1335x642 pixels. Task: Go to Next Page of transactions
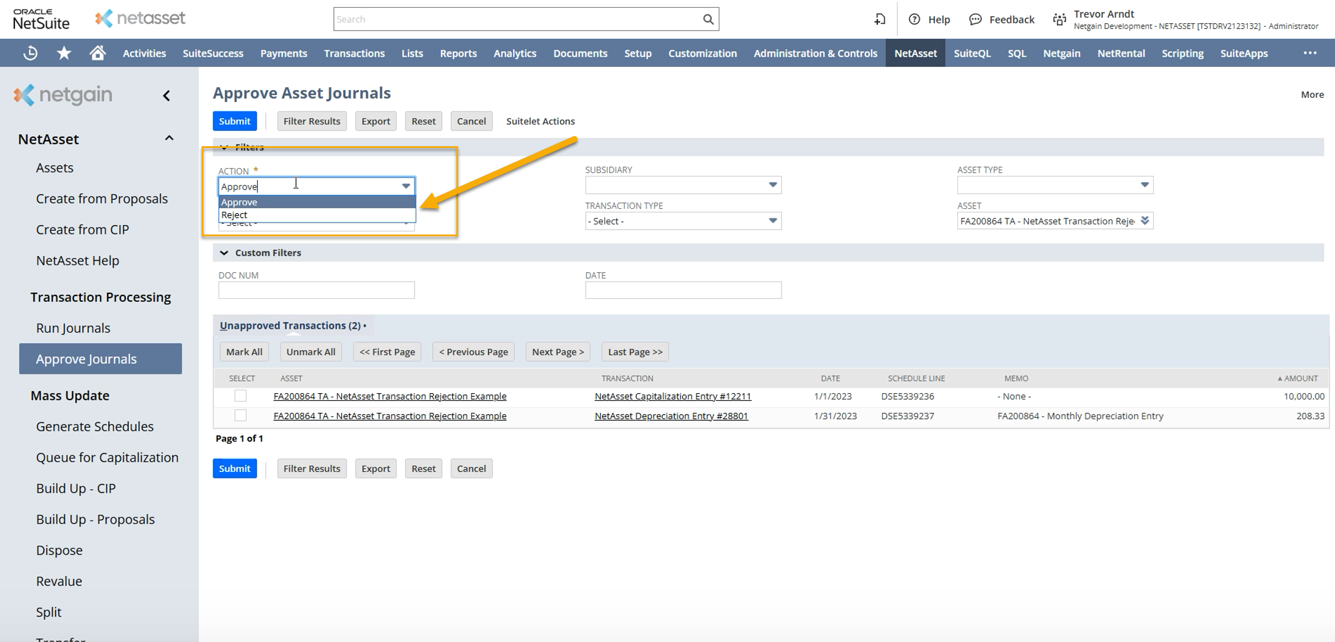558,352
